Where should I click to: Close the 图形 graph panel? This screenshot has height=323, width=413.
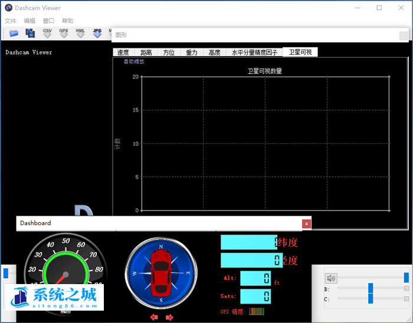tap(404, 35)
